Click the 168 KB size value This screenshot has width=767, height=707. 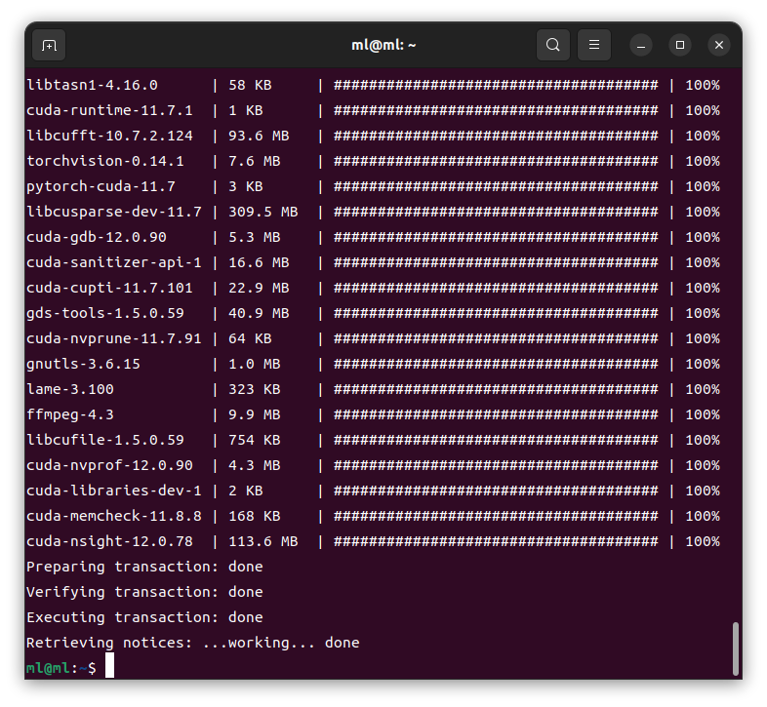point(255,516)
